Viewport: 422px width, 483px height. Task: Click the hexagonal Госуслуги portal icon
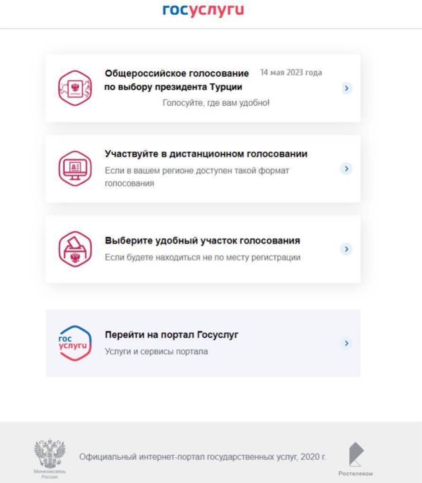click(x=75, y=343)
